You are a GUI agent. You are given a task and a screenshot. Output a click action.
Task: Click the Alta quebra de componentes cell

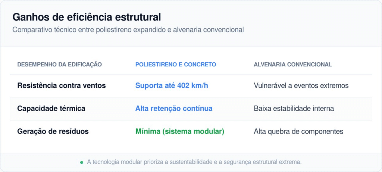(298, 132)
